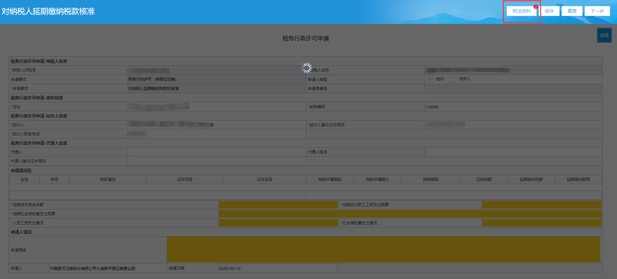
Task: Select the 自然人 radio button
Action: click(x=453, y=79)
